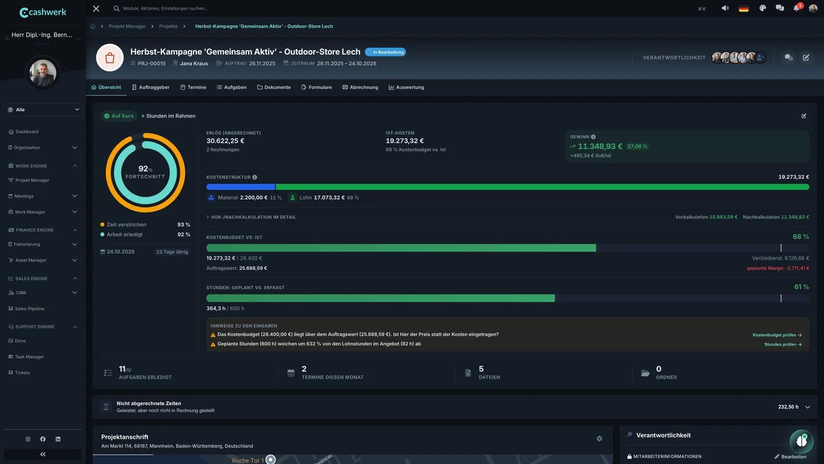This screenshot has width=824, height=464.
Task: Switch to the Auswertung tab
Action: pos(406,88)
